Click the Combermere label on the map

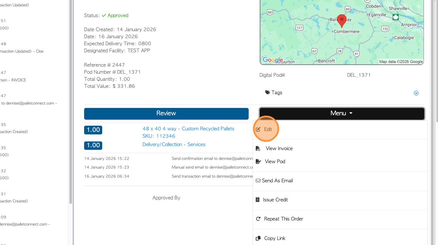(347, 32)
